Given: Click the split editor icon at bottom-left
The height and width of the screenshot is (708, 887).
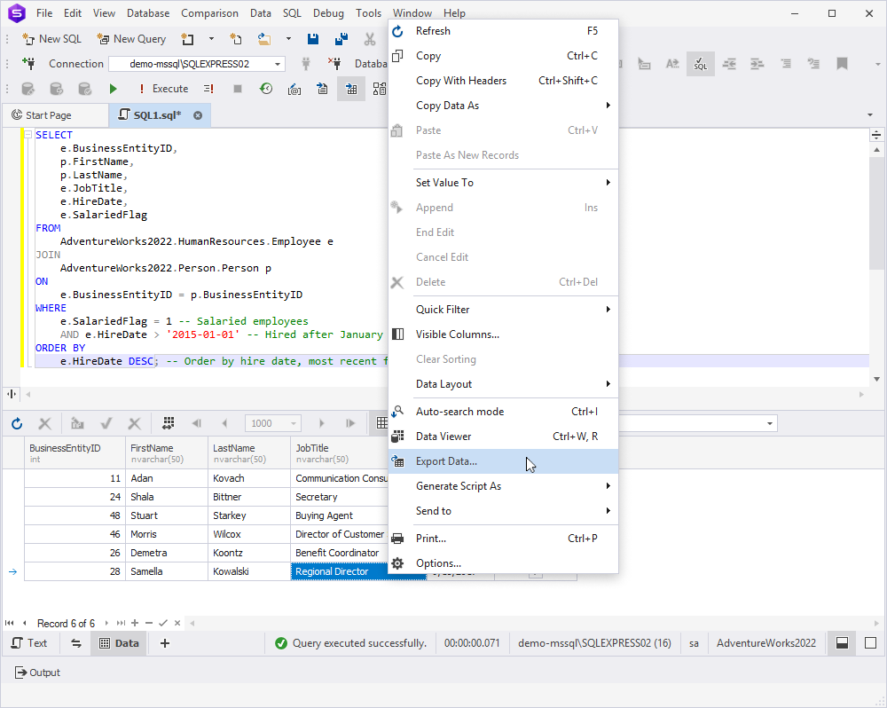Looking at the screenshot, I should coord(12,395).
